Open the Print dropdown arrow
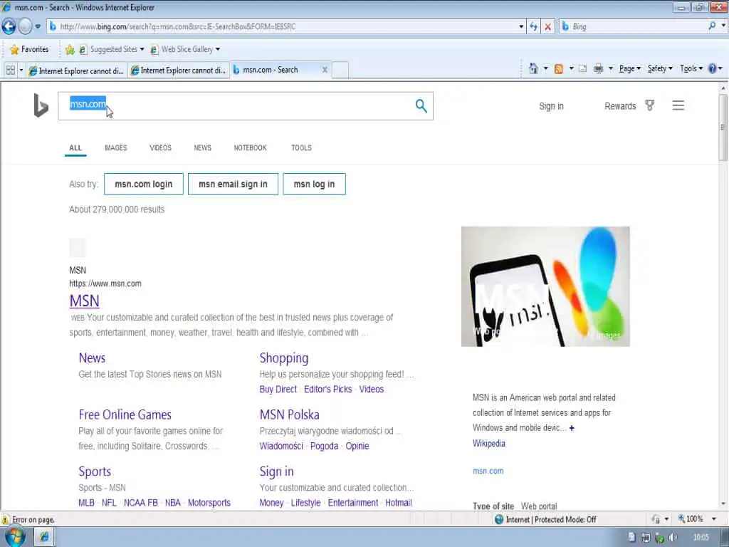This screenshot has height=547, width=729. point(610,69)
